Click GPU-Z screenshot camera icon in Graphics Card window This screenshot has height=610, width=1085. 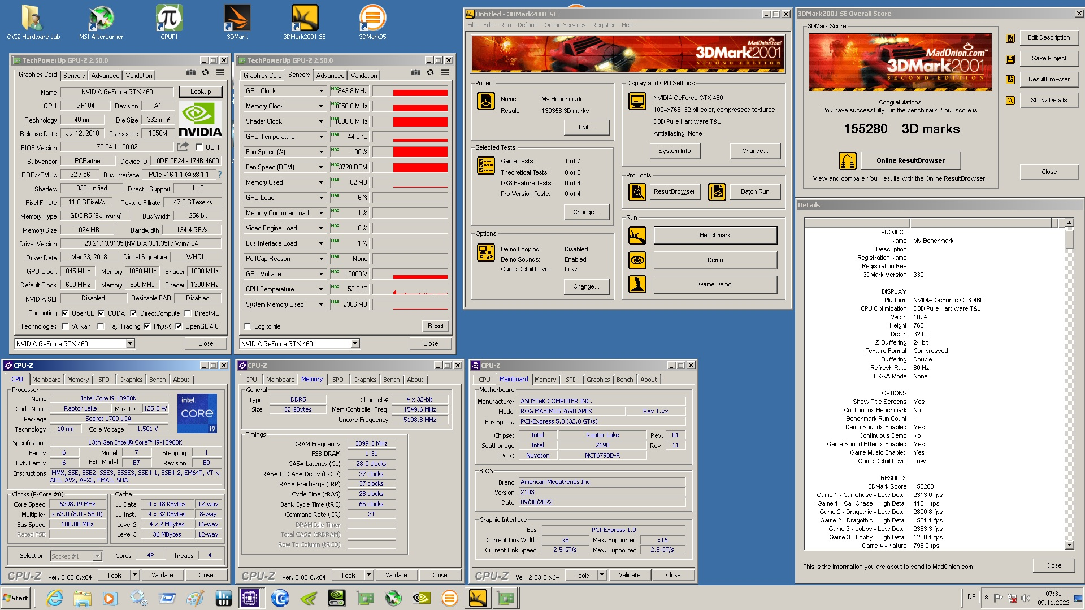(191, 73)
